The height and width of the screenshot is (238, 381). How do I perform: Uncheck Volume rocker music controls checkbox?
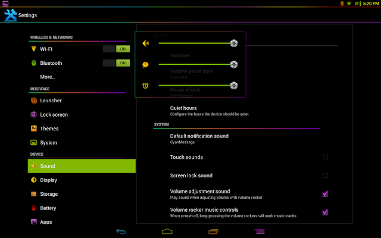click(x=325, y=212)
